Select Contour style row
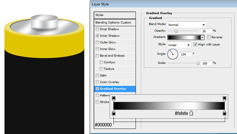Screen dimensions: 237x134 115,62
